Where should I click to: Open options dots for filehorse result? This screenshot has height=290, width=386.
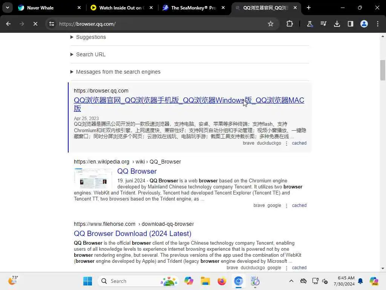pyautogui.click(x=286, y=268)
